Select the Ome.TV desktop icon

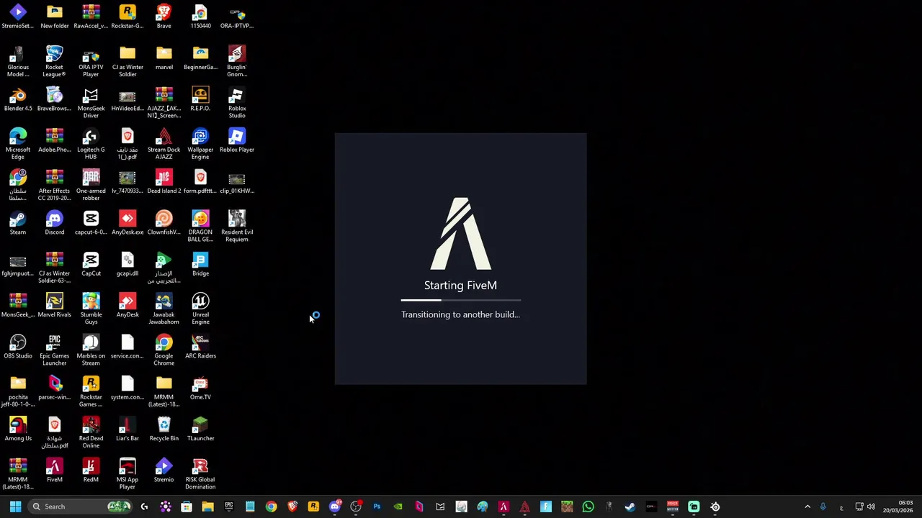pos(200,388)
